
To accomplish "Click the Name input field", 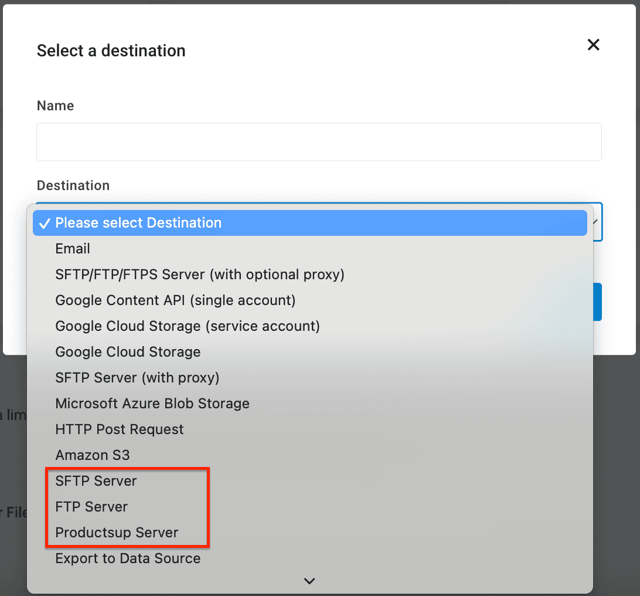I will coord(319,142).
